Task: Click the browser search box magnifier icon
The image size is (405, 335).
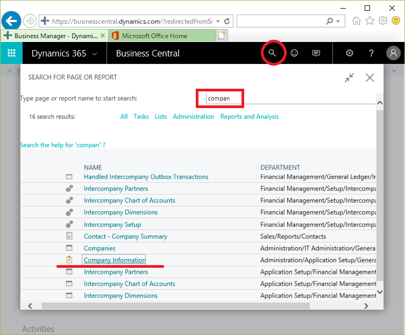Action: 330,21
